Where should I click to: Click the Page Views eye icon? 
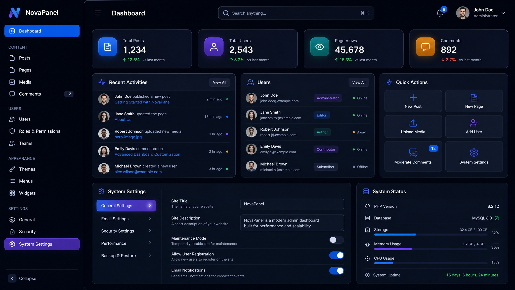(320, 47)
